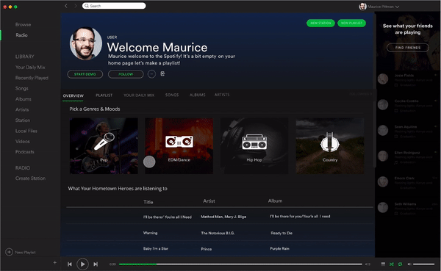This screenshot has width=441, height=271.
Task: Click the New Station green button
Action: (x=320, y=23)
